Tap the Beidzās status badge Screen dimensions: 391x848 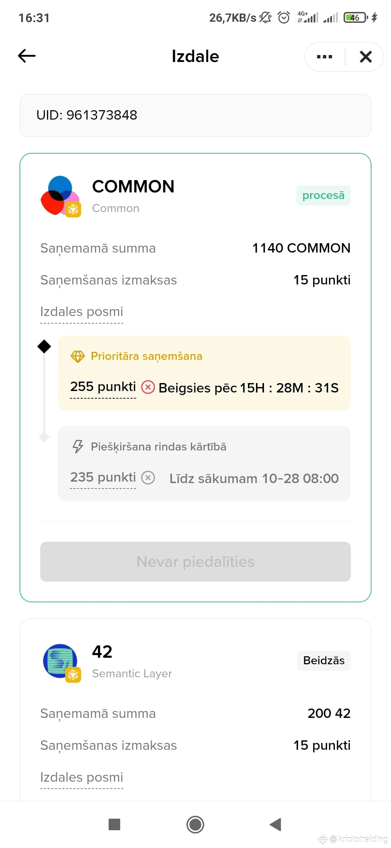323,660
